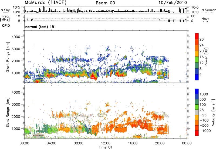Click the 'Power [dB]' color bar title
Viewport: 216px width, 149px height.
click(x=206, y=57)
